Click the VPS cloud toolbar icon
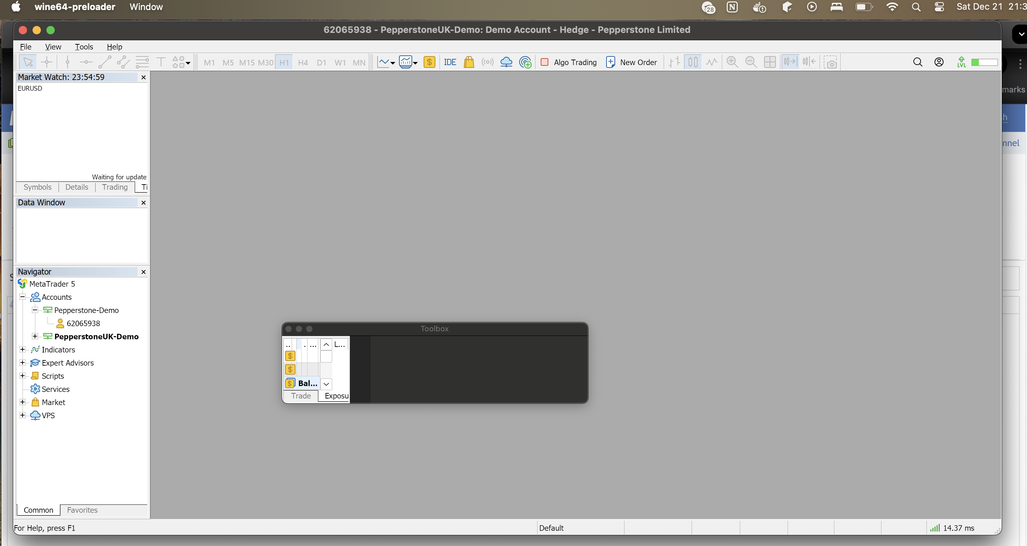1027x546 pixels. (506, 62)
